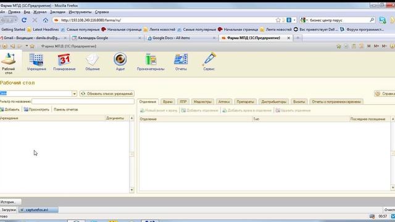Open Отчеты о потраченном времени tab
This screenshot has height=222, width=395.
[x=336, y=102]
